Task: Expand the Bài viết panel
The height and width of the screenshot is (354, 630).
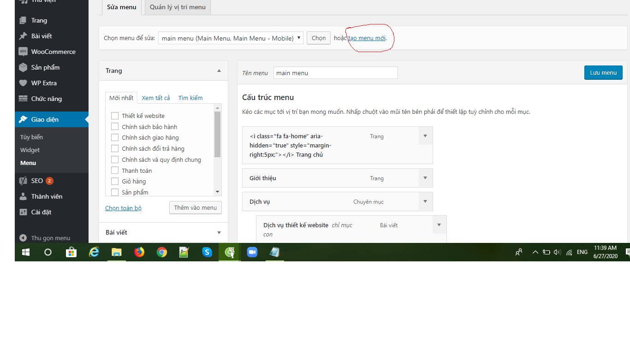Action: pos(219,232)
